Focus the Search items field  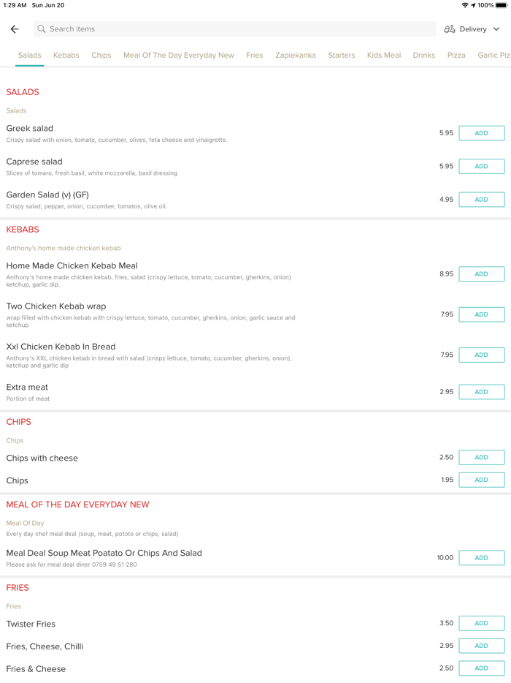click(234, 29)
